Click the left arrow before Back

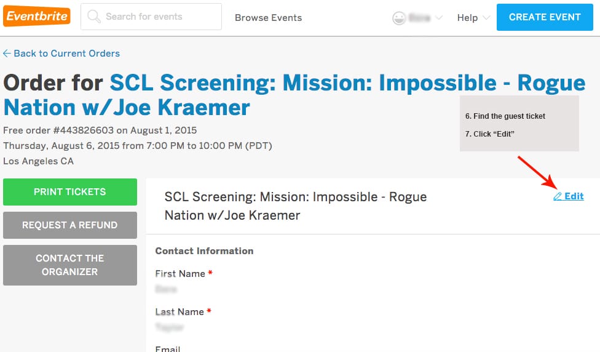coord(7,54)
